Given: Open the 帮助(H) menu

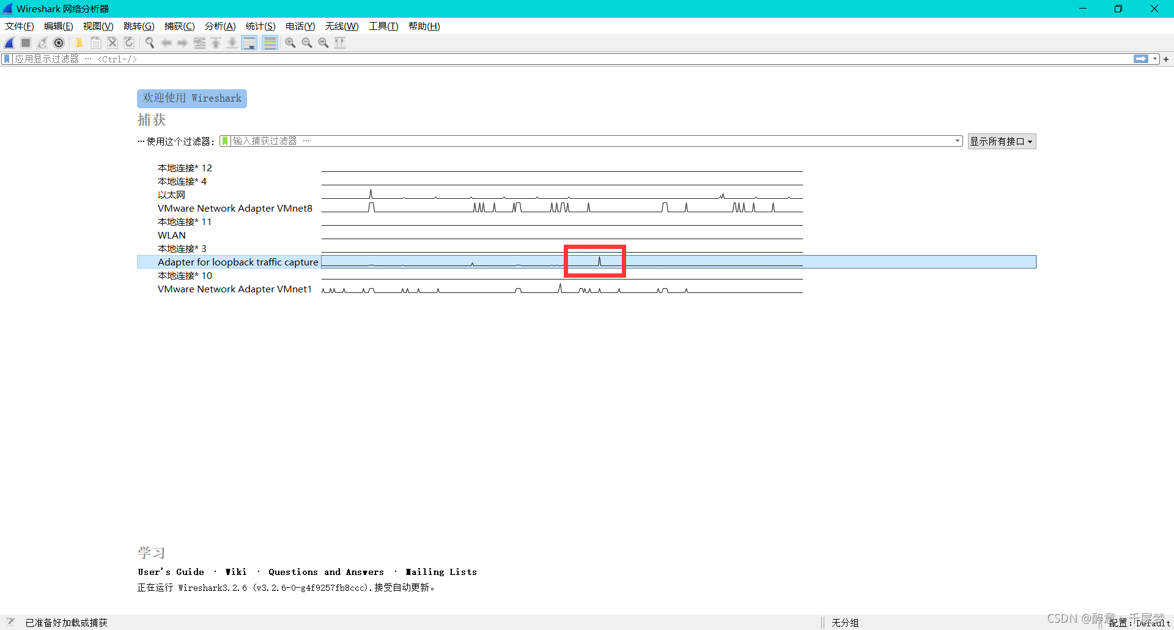Looking at the screenshot, I should click(x=424, y=26).
